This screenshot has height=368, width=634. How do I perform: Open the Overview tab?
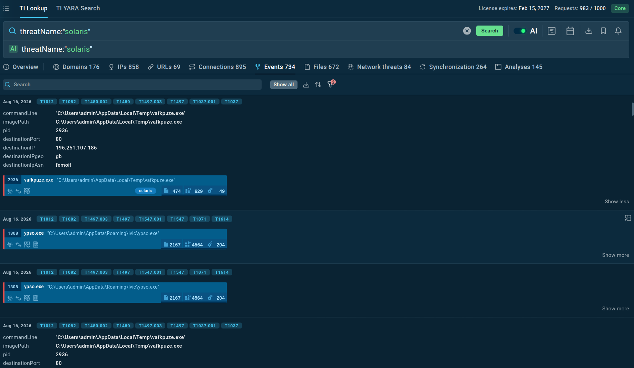(x=21, y=67)
